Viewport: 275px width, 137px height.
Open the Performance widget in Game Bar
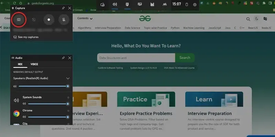(140, 5)
